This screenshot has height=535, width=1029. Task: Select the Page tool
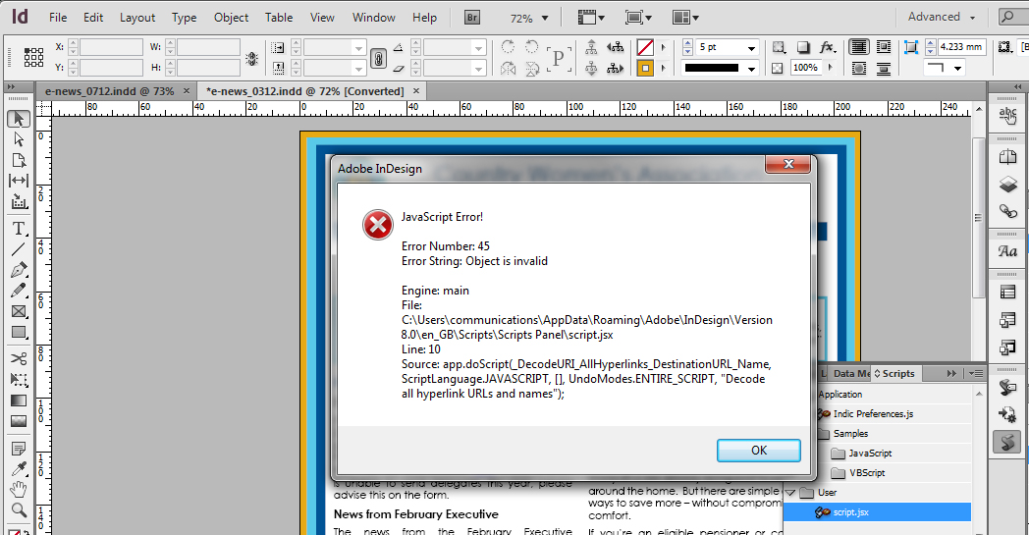tap(19, 160)
